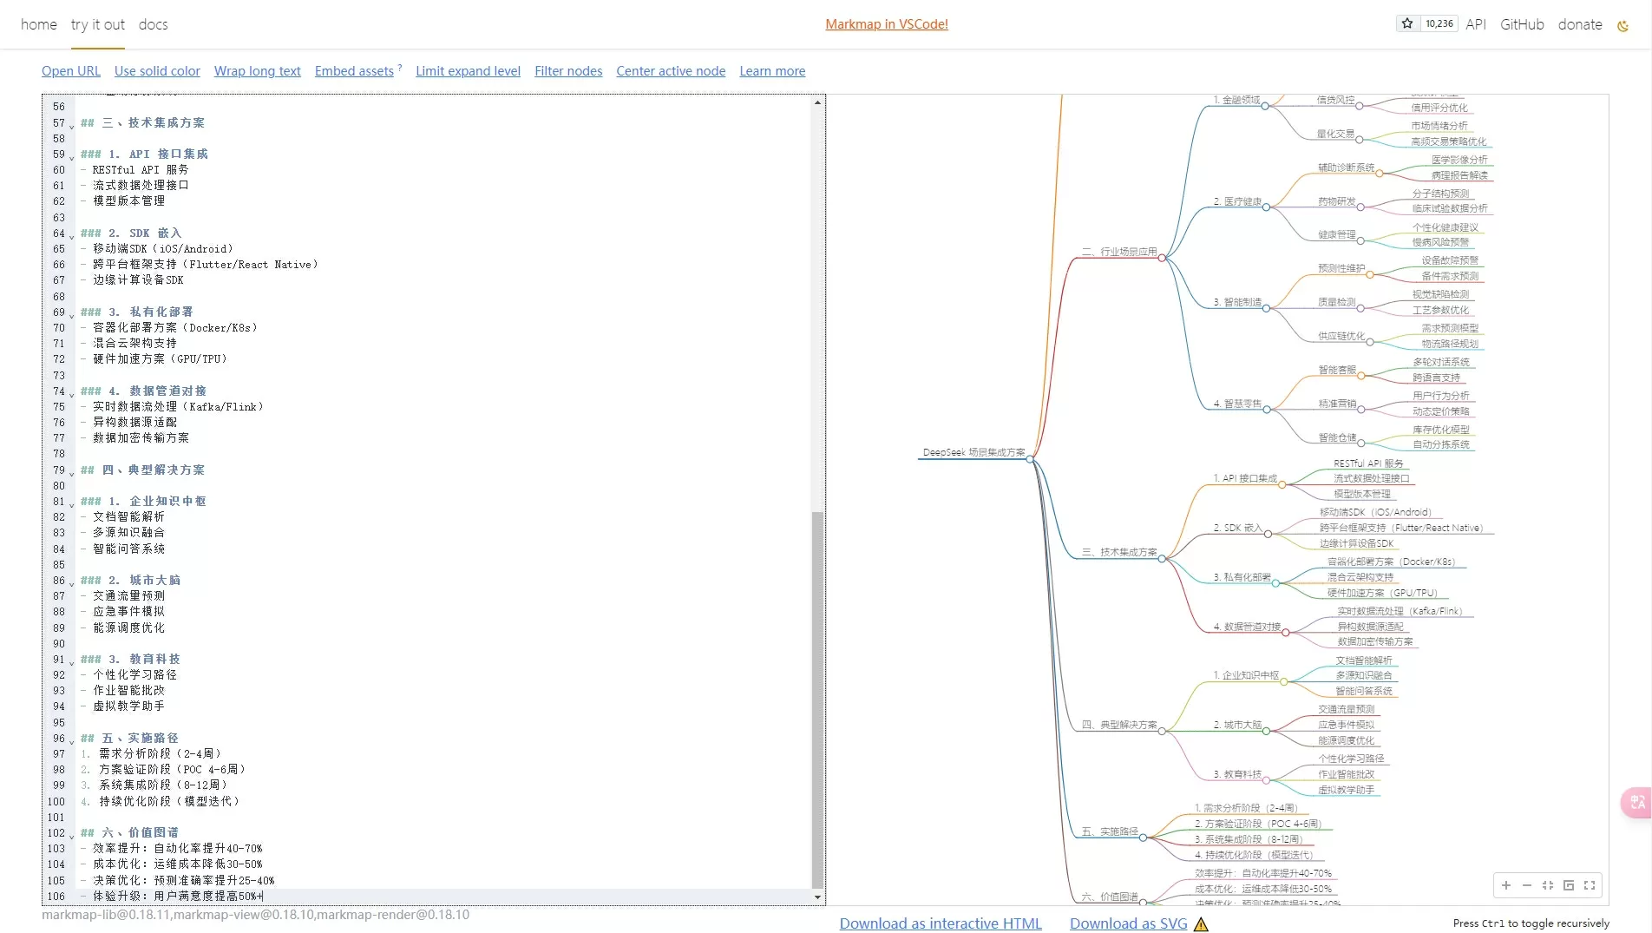1652x933 pixels.
Task: Zoom in with the plus icon
Action: pyautogui.click(x=1506, y=885)
